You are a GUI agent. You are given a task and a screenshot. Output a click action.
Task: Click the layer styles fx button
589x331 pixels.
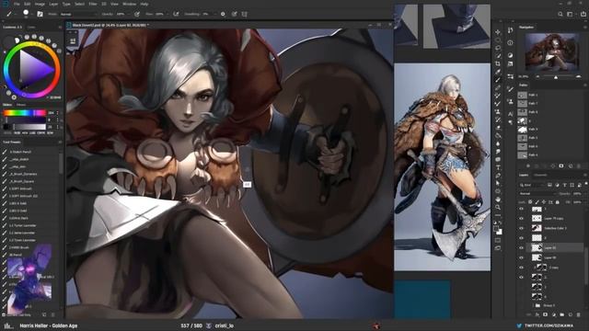537,314
